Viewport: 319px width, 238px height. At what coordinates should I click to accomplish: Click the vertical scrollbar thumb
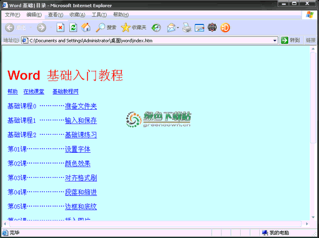pyautogui.click(x=313, y=98)
